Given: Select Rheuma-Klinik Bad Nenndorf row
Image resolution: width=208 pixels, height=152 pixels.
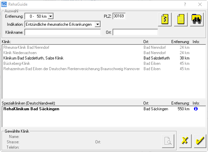Looking at the screenshot, I should pyautogui.click(x=104, y=47).
